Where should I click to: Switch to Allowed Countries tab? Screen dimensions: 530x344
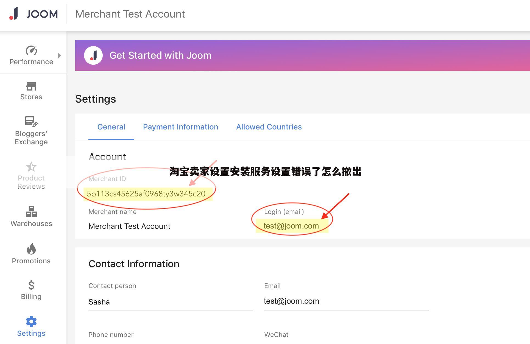click(x=269, y=127)
